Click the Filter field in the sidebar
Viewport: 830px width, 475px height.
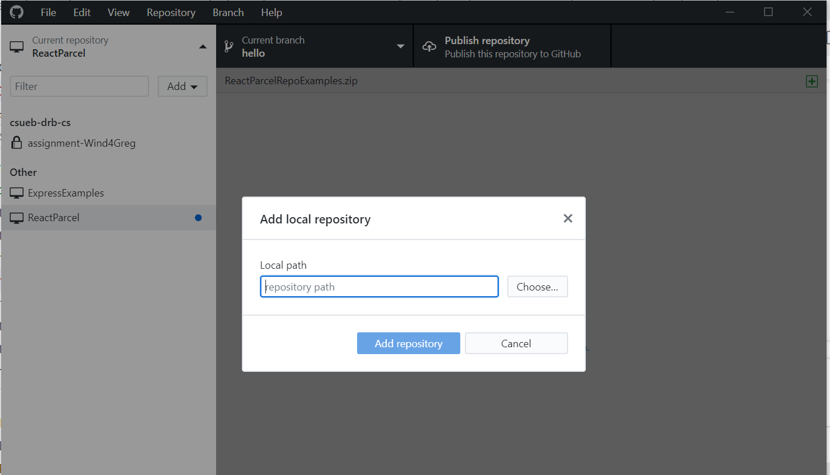tap(79, 86)
